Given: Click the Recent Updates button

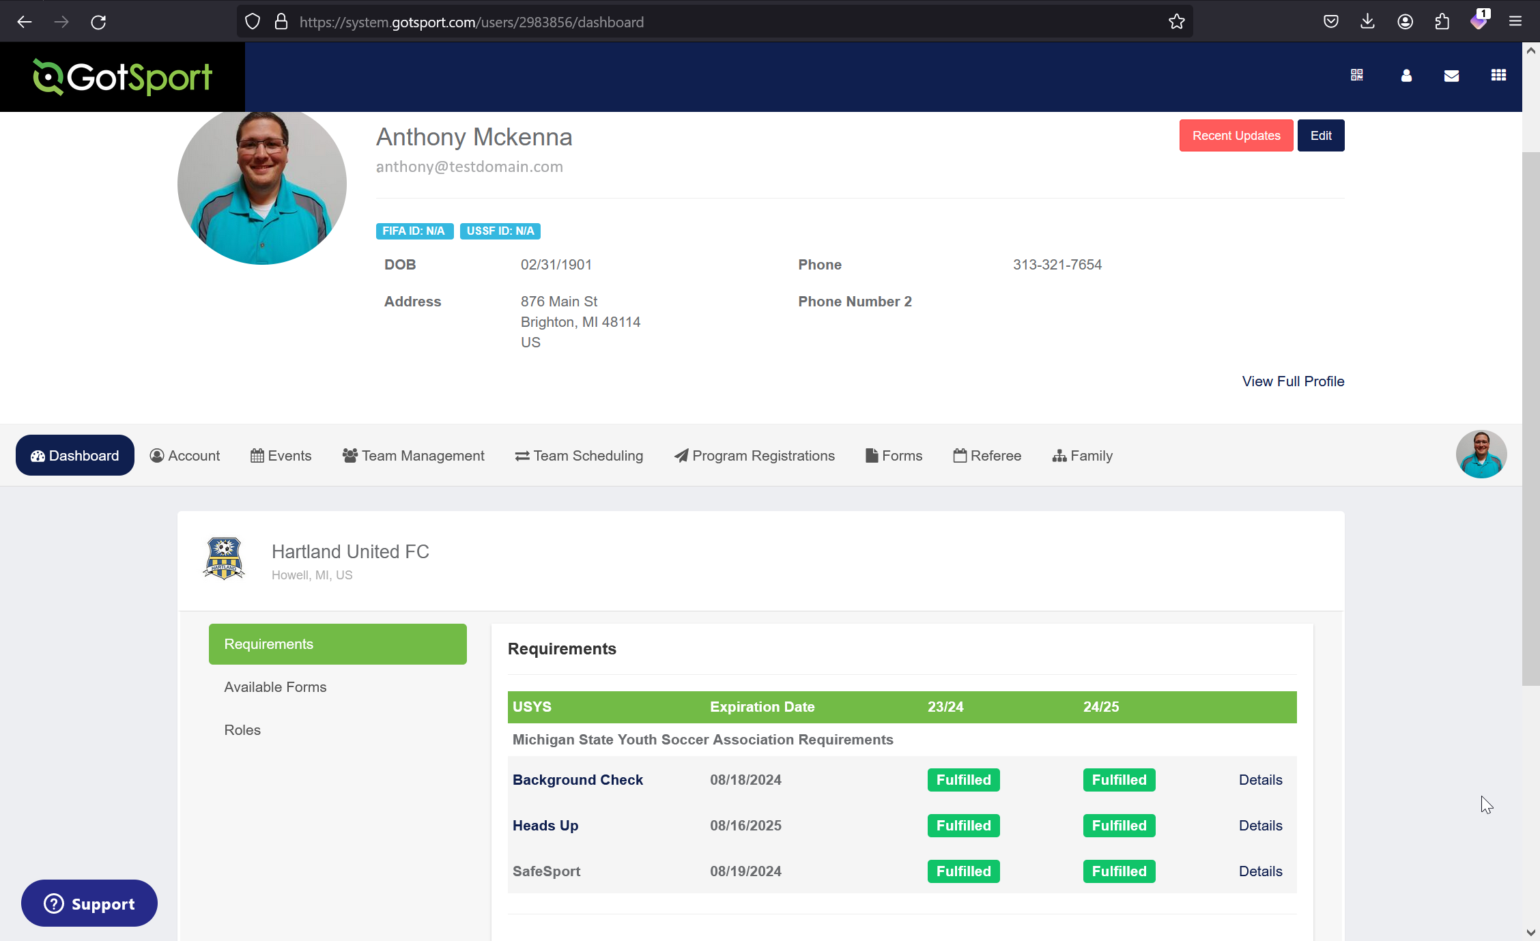Looking at the screenshot, I should (1236, 135).
